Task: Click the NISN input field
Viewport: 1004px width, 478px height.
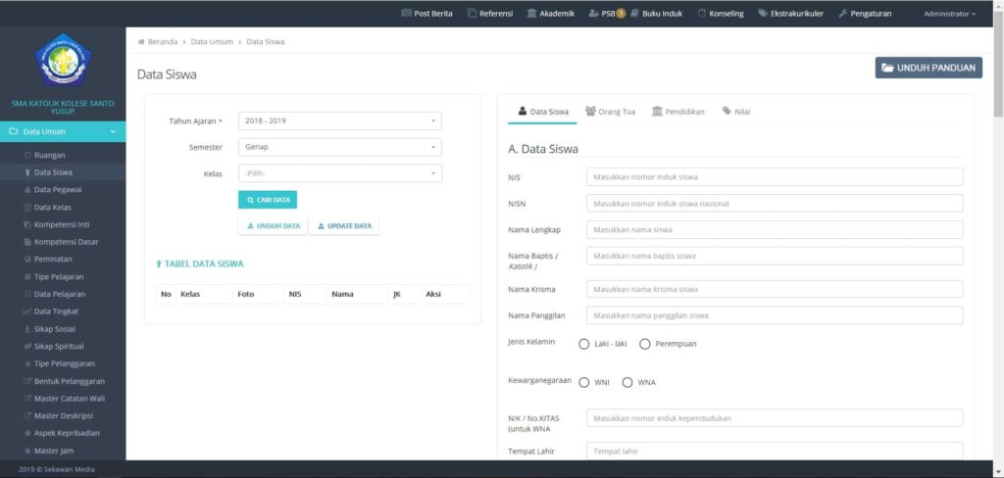Action: 775,204
